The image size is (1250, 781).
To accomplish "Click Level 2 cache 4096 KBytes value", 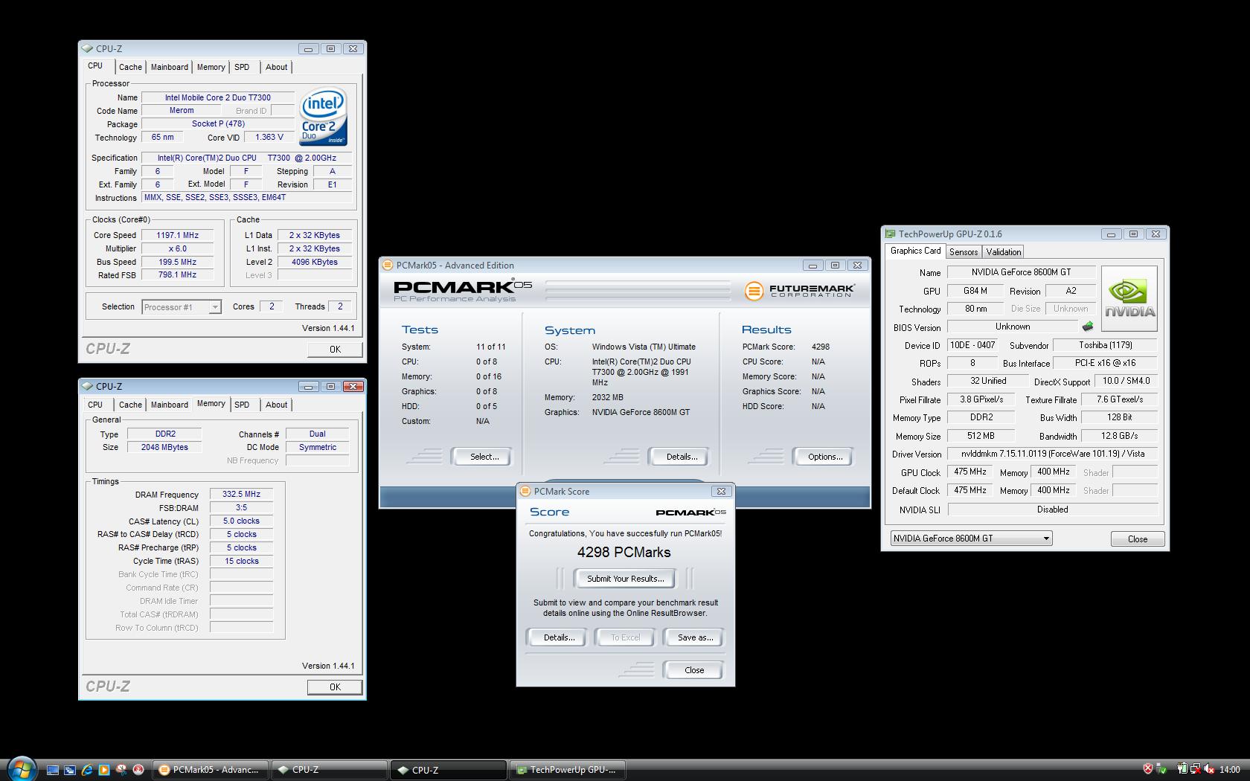I will coord(315,262).
